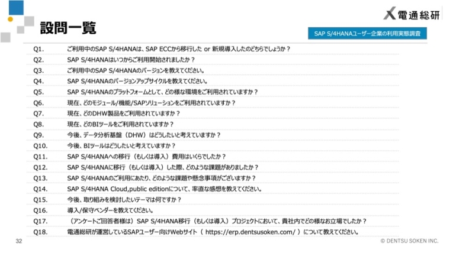Click the SAP S/4HANAユーザー企業の利用実態調査 banner

[x=367, y=34]
